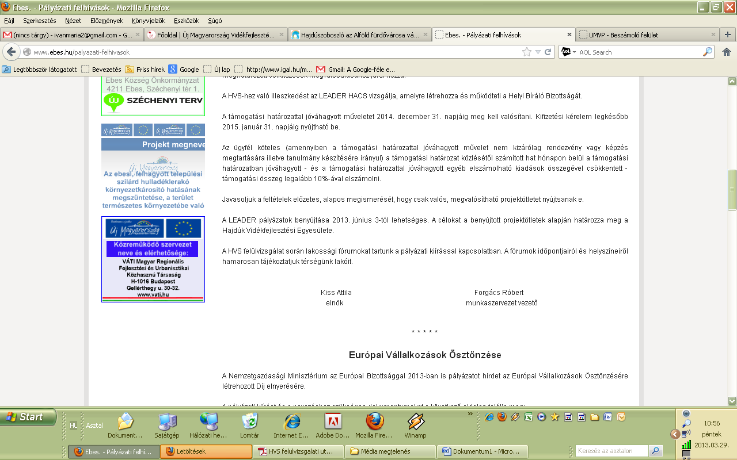This screenshot has height=460, width=737.
Task: Open Gmail: A Google-féle e... bookmark
Action: pyautogui.click(x=356, y=70)
